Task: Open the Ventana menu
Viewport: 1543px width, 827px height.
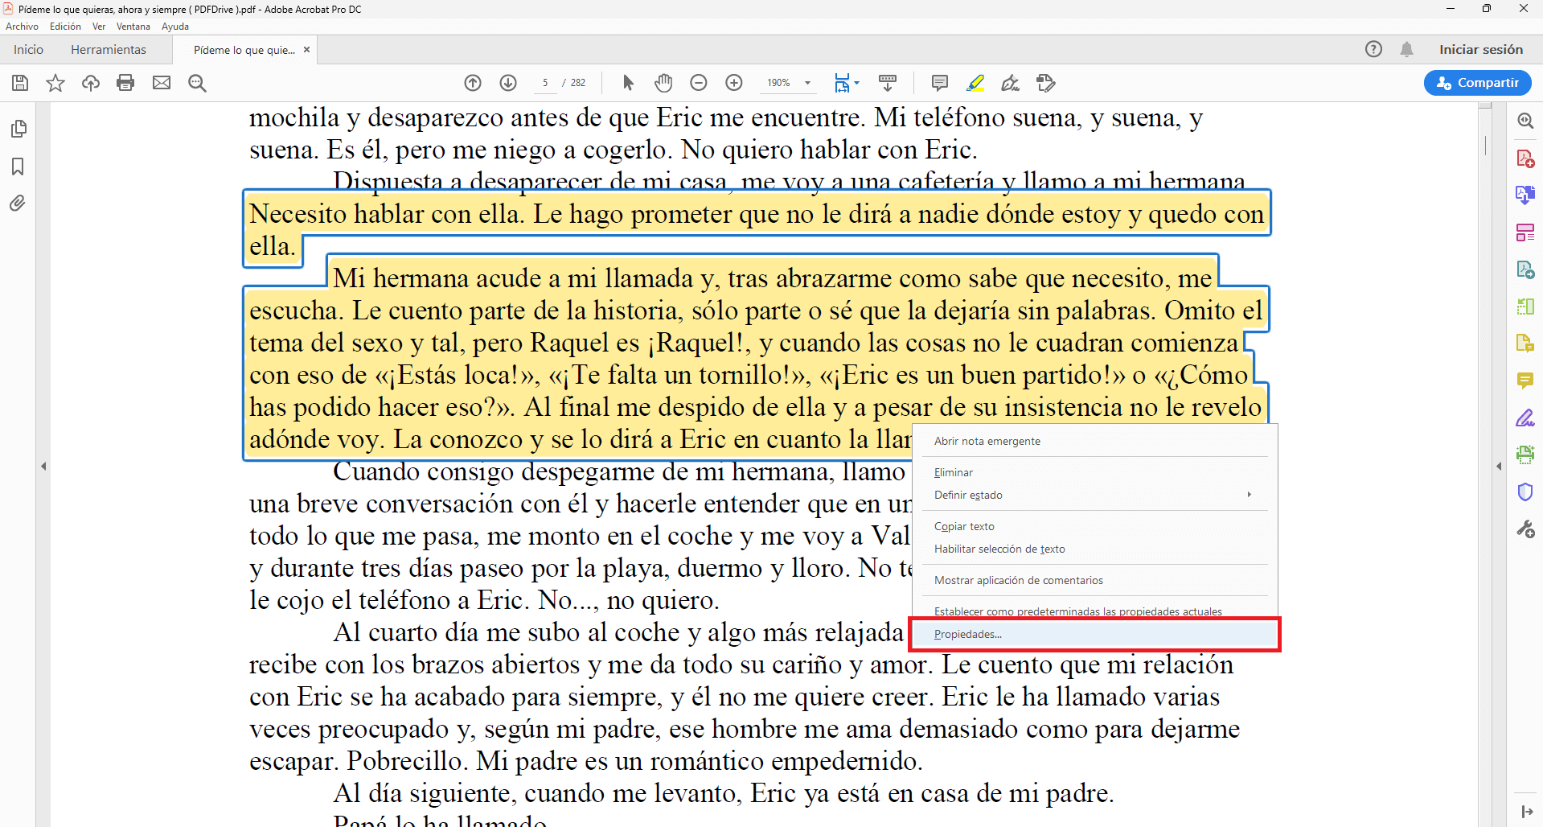Action: (133, 27)
